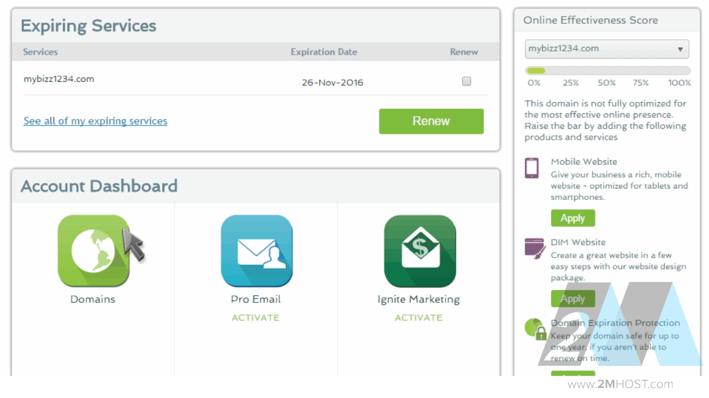This screenshot has width=709, height=398.
Task: Open See all of my expiring services link
Action: 95,121
